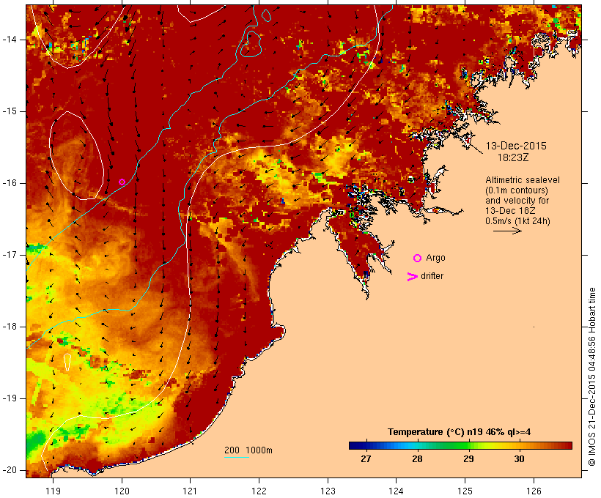Screen dimensions: 601x498
Task: Click the colorbar value '30'
Action: coord(519,459)
